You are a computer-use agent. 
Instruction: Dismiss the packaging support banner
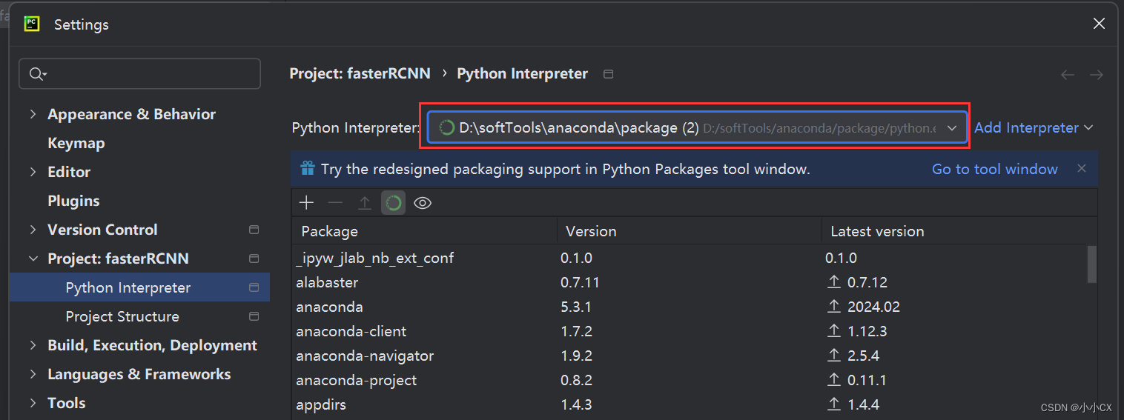pos(1082,169)
